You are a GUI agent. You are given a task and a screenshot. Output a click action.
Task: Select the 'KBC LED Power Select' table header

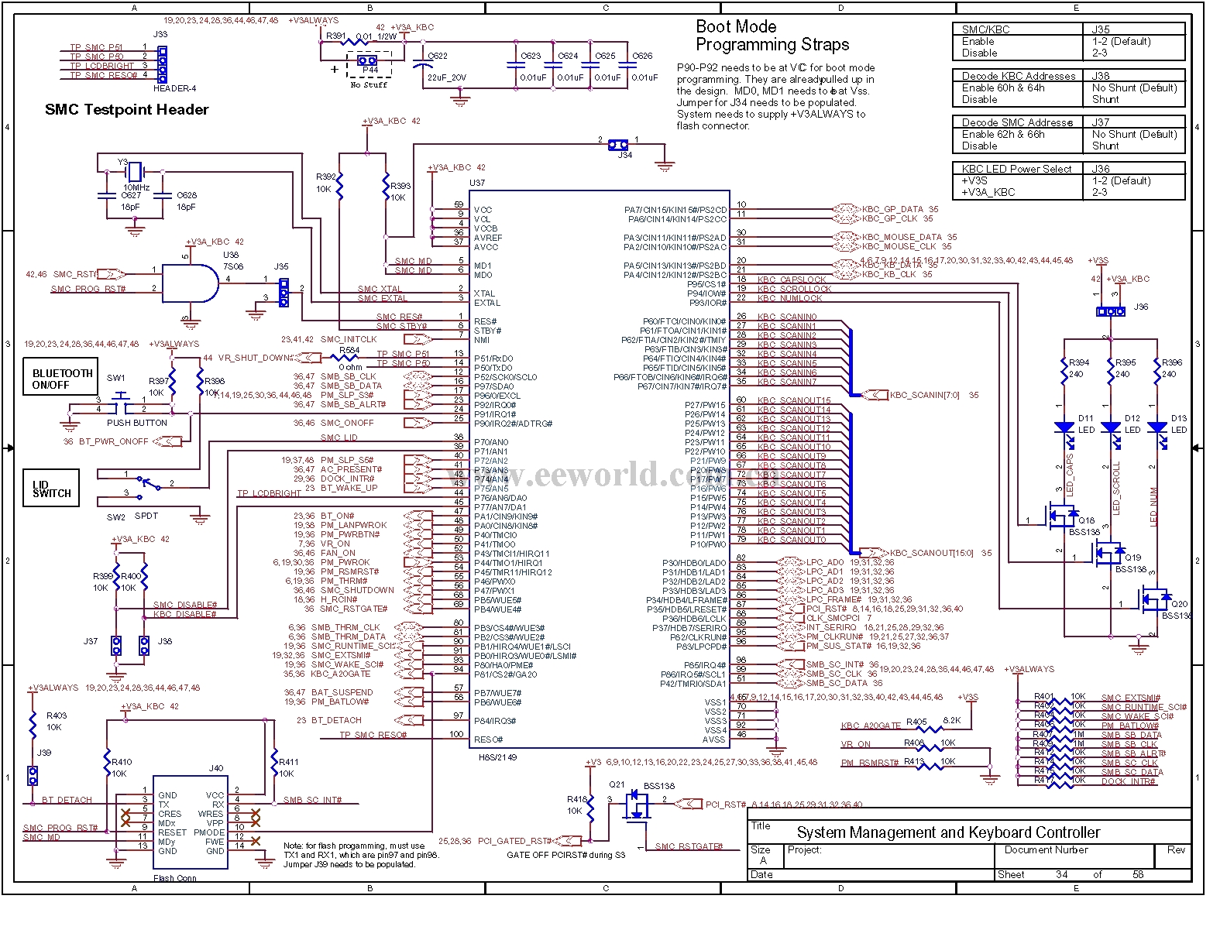pyautogui.click(x=1016, y=169)
